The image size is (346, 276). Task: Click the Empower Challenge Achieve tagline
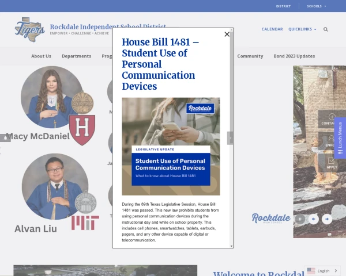[80, 33]
